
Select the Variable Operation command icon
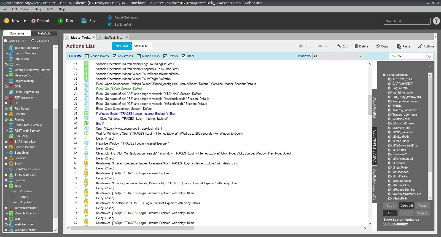coord(11,213)
